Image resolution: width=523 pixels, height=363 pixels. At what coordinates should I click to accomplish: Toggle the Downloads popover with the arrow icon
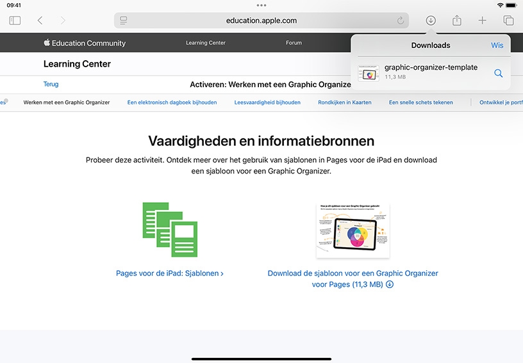pyautogui.click(x=431, y=20)
